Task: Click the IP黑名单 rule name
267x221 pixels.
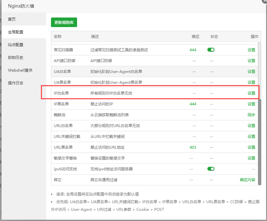Action: [x=61, y=104]
